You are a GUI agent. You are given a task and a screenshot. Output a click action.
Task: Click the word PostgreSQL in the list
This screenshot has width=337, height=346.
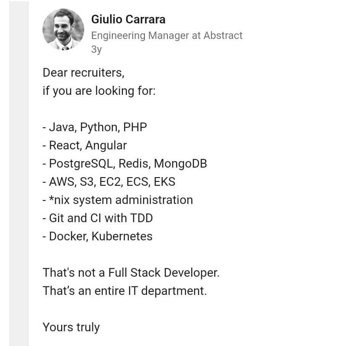coord(82,164)
